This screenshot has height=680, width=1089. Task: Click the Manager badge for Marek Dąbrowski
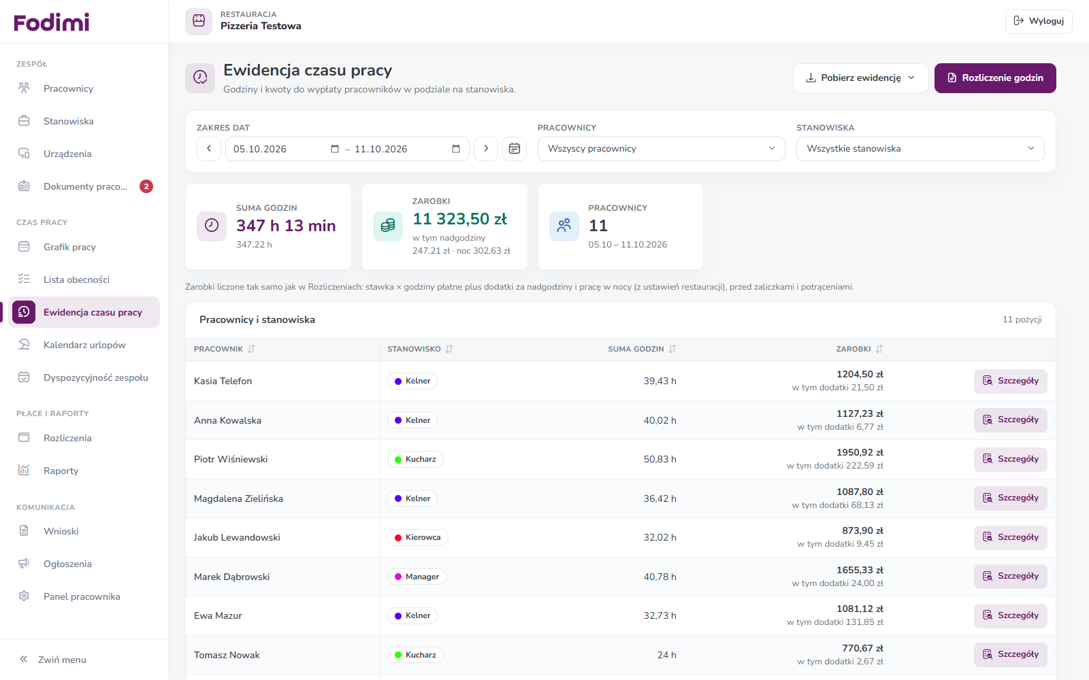(417, 577)
